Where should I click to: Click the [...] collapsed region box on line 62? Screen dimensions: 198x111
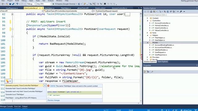coord(127,14)
